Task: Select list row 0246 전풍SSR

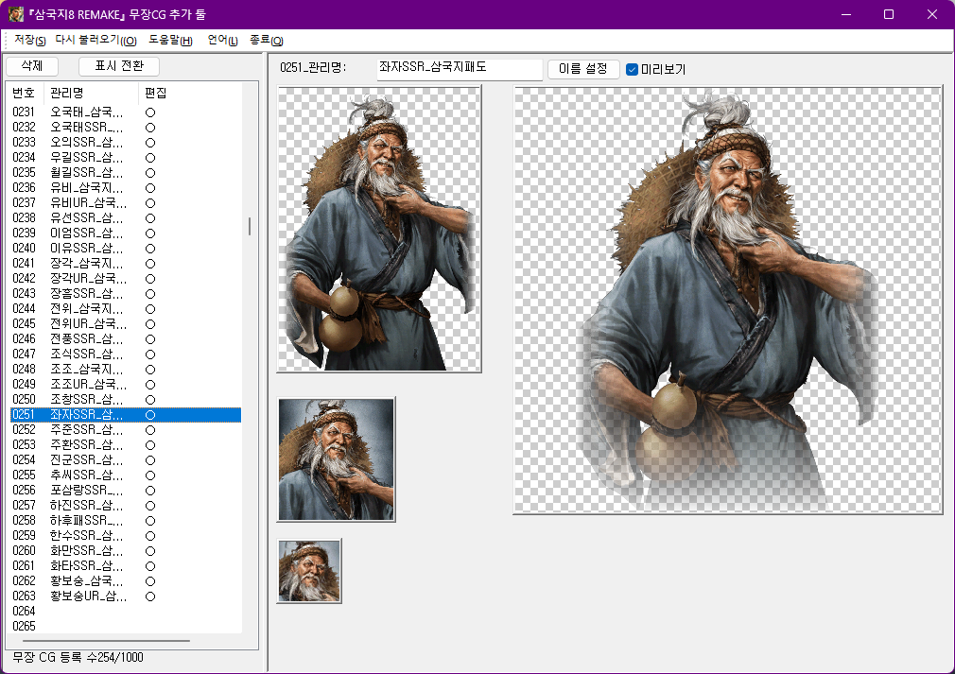Action: [x=126, y=339]
